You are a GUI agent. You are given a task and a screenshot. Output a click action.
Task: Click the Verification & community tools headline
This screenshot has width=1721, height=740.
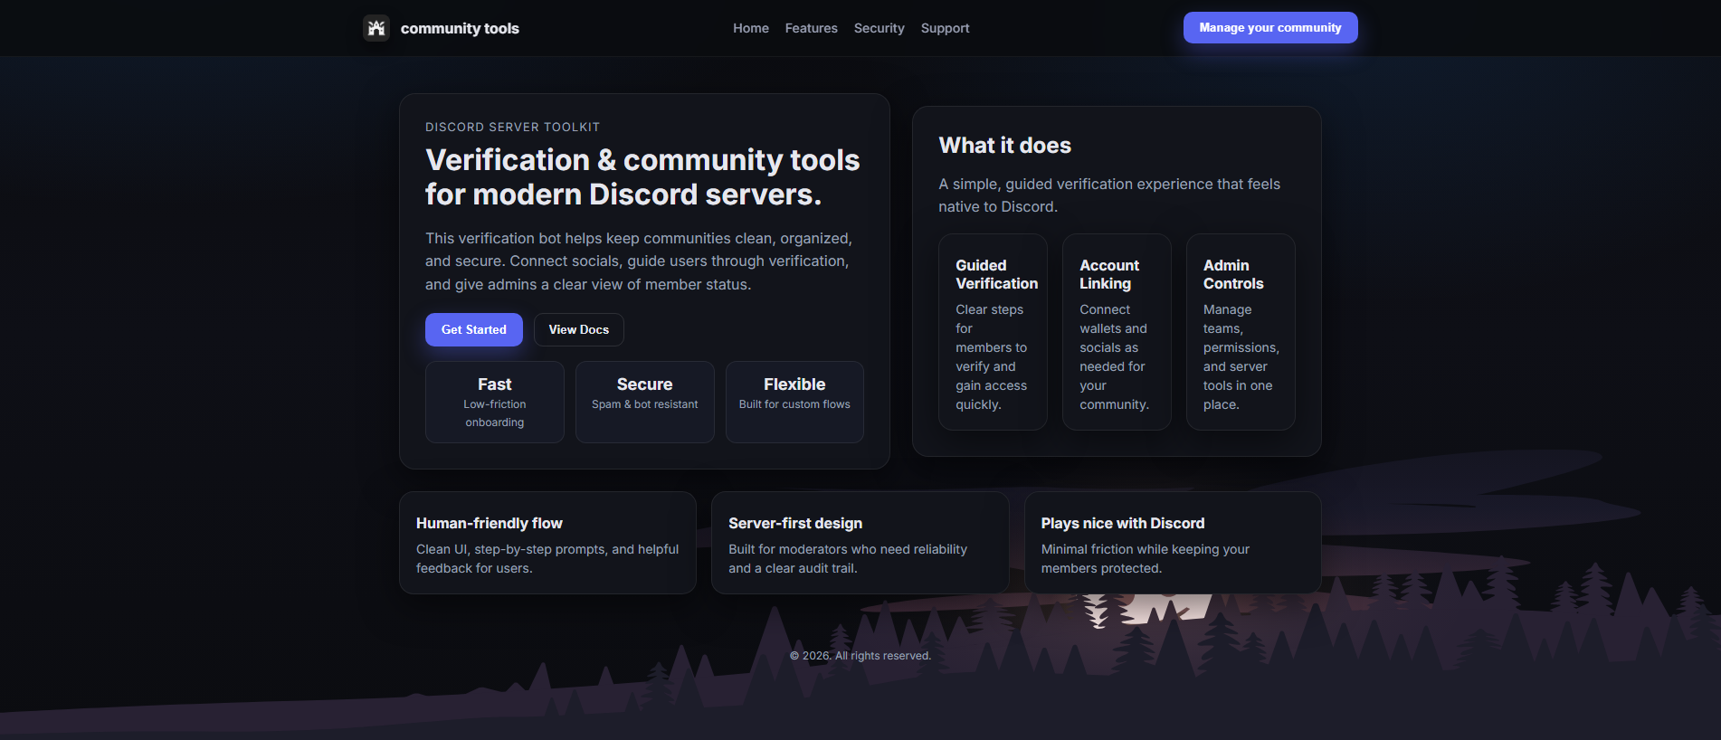[x=642, y=177]
